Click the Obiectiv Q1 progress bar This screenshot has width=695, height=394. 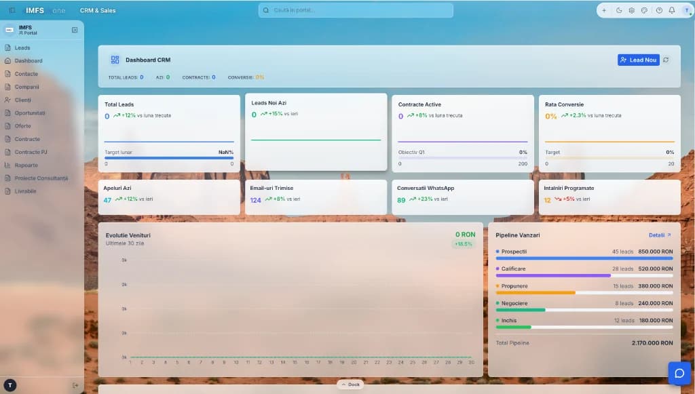463,157
